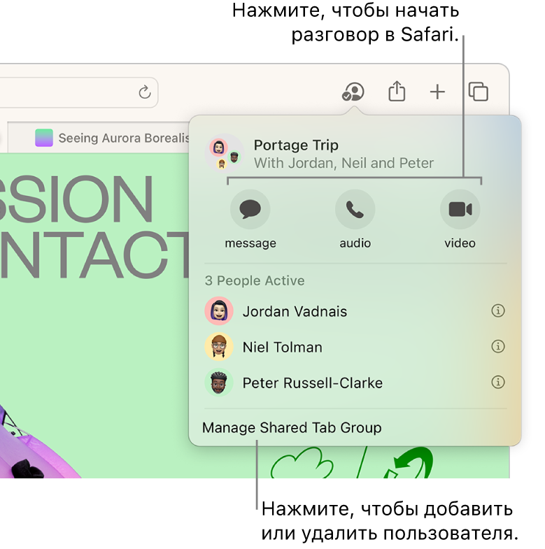
Task: Switch to Seeing Aurora Borealis tab
Action: point(98,138)
